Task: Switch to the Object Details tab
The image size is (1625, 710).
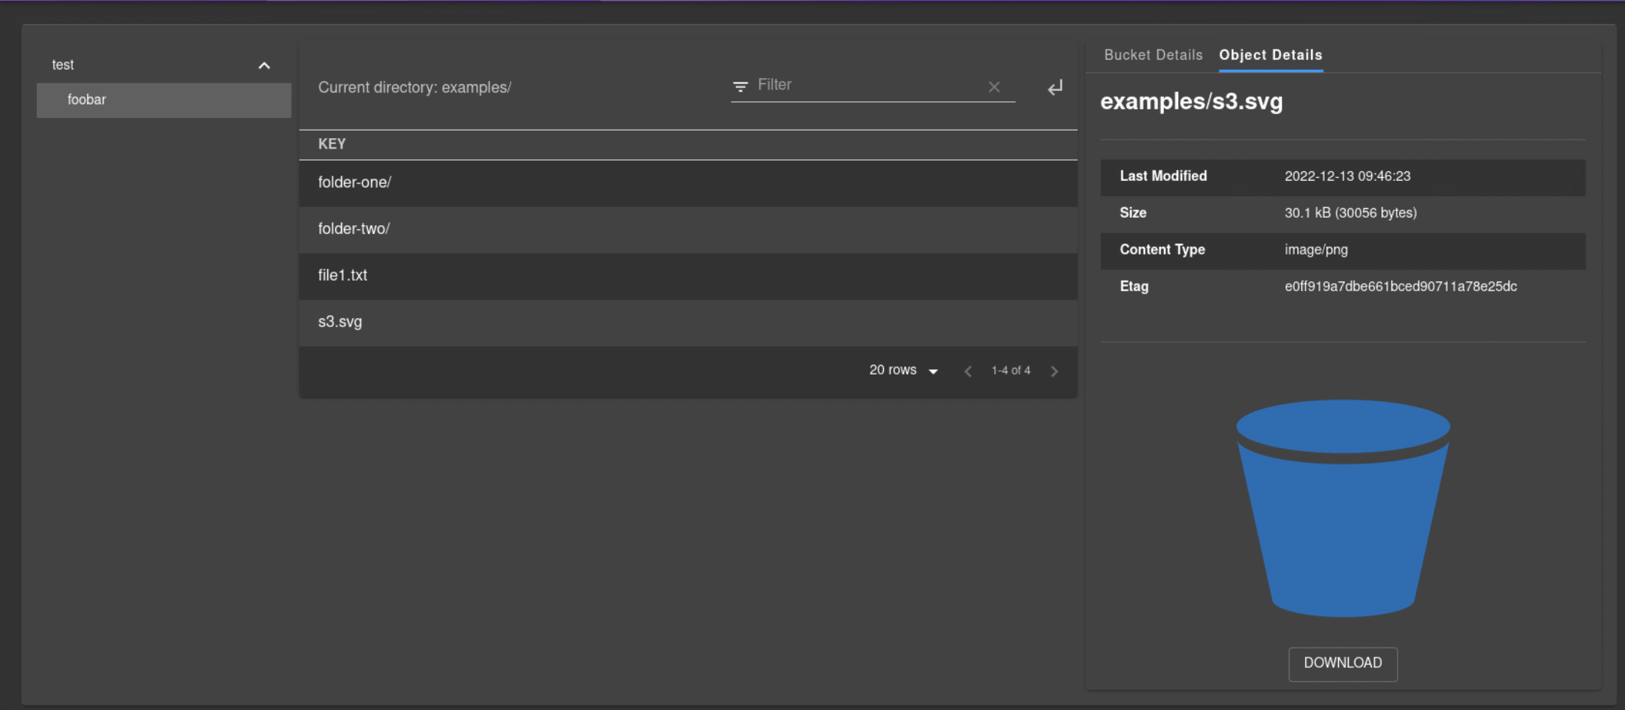Action: tap(1271, 55)
